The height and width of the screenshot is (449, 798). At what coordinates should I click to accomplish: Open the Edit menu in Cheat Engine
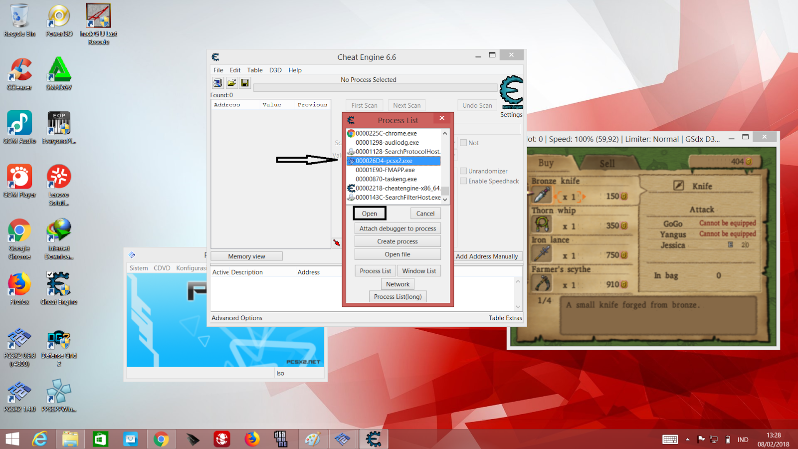(235, 70)
